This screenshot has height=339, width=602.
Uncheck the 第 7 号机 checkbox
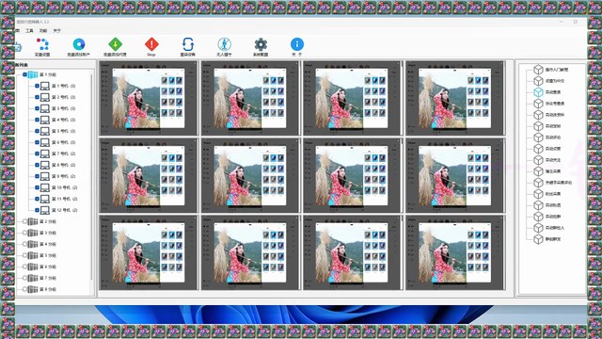pyautogui.click(x=38, y=153)
